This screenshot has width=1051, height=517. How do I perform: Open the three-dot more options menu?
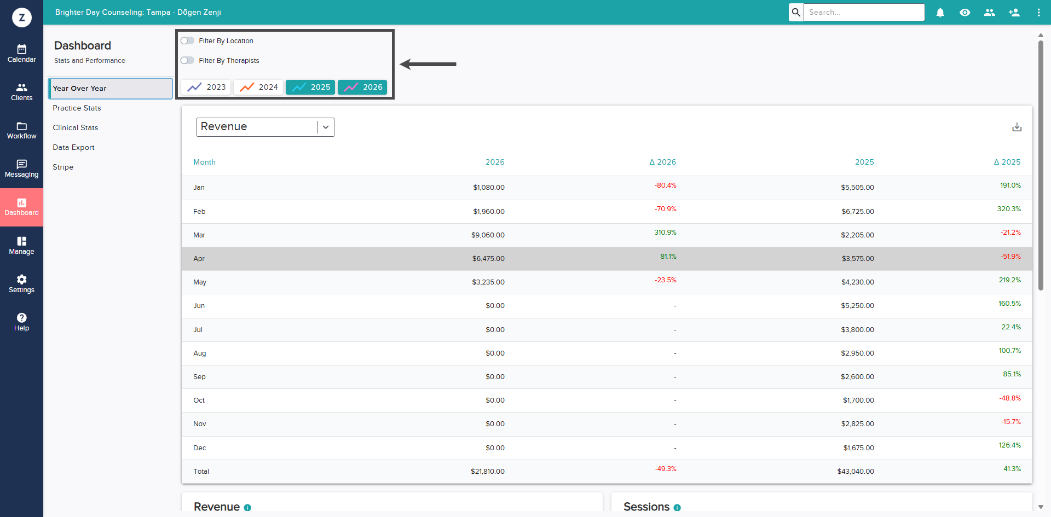1038,13
